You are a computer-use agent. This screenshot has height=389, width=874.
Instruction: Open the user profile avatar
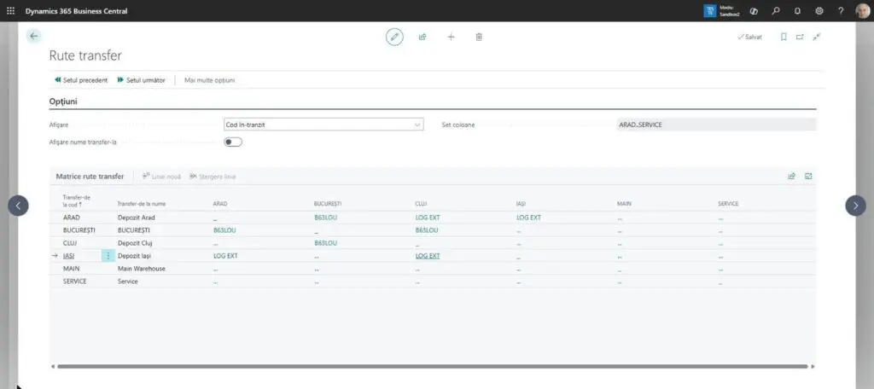862,10
